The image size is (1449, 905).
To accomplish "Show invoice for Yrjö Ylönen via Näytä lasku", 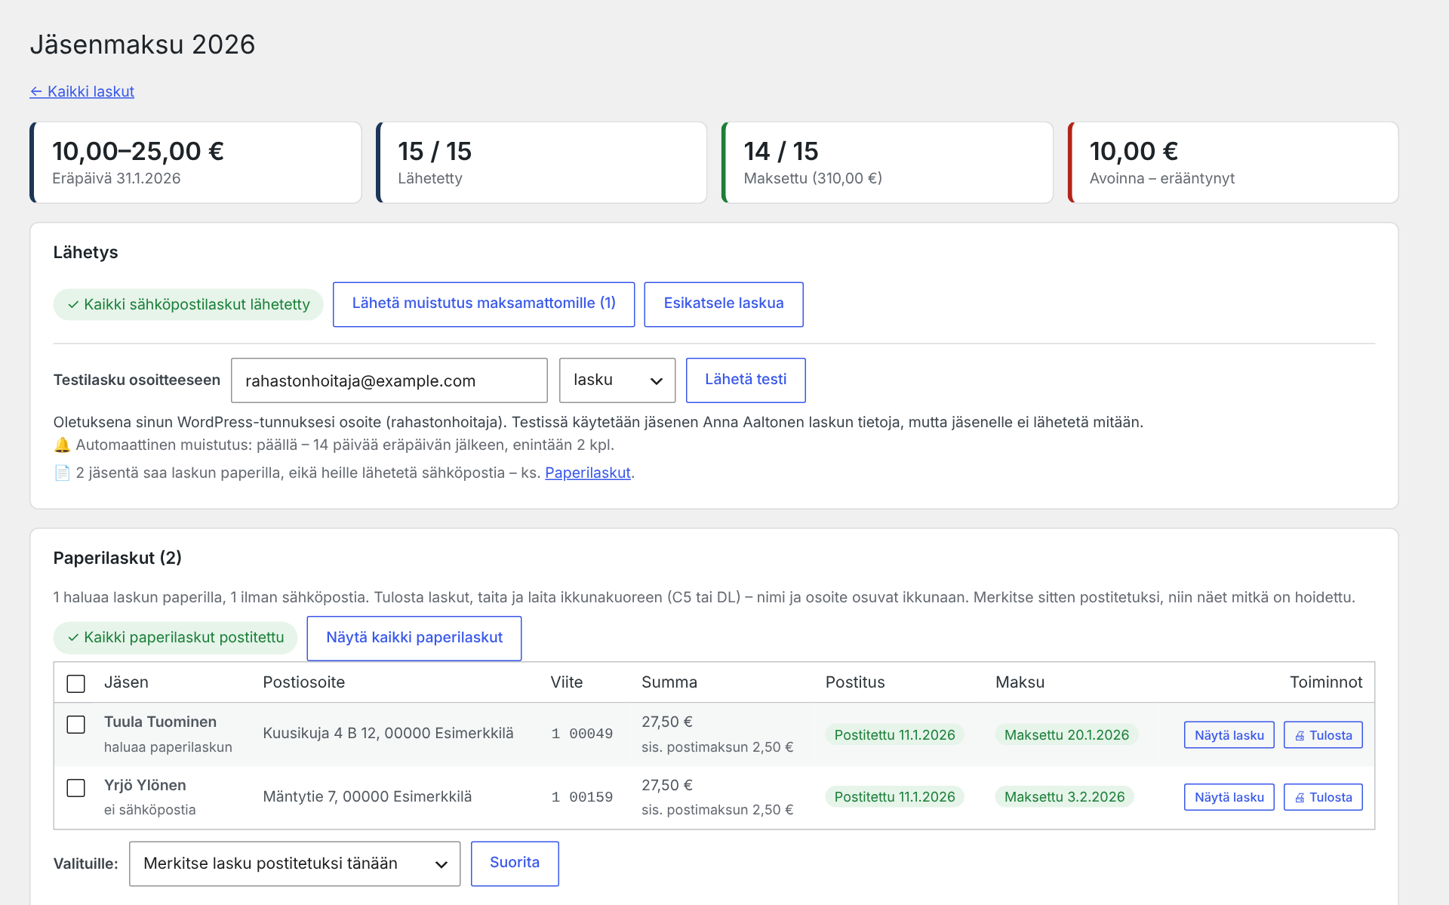I will click(1229, 797).
